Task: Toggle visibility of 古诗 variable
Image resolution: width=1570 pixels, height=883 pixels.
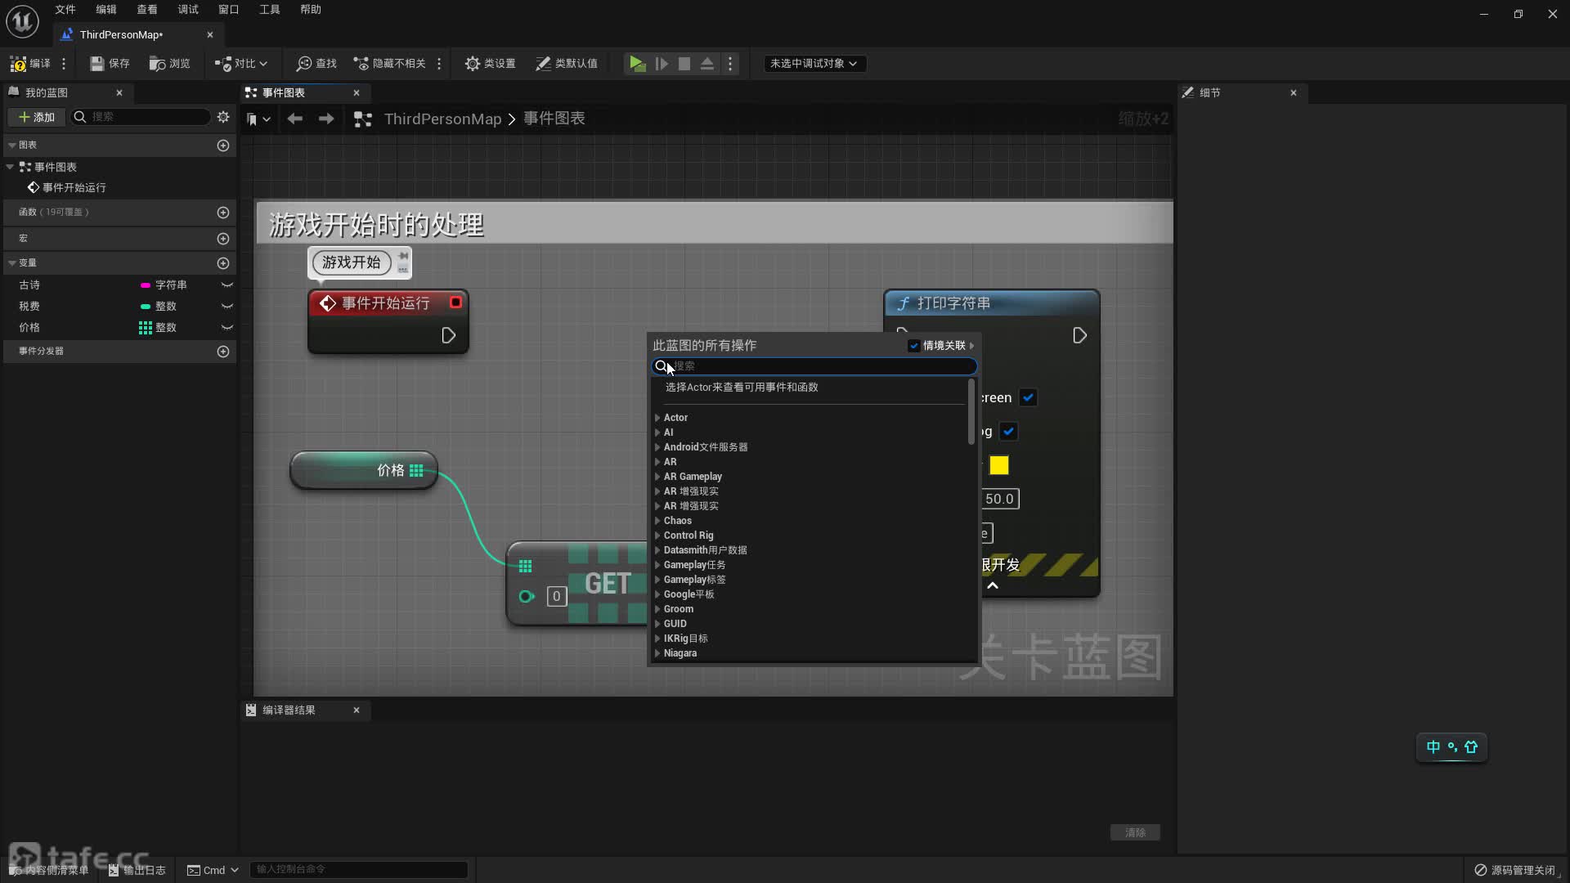Action: coord(227,285)
